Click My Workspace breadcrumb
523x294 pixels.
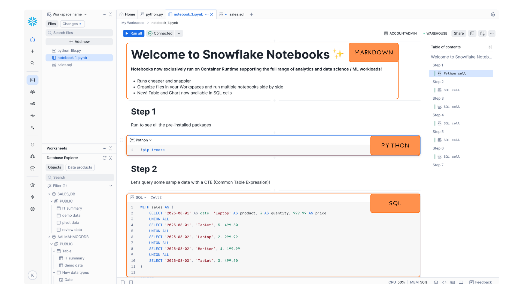[x=133, y=23]
